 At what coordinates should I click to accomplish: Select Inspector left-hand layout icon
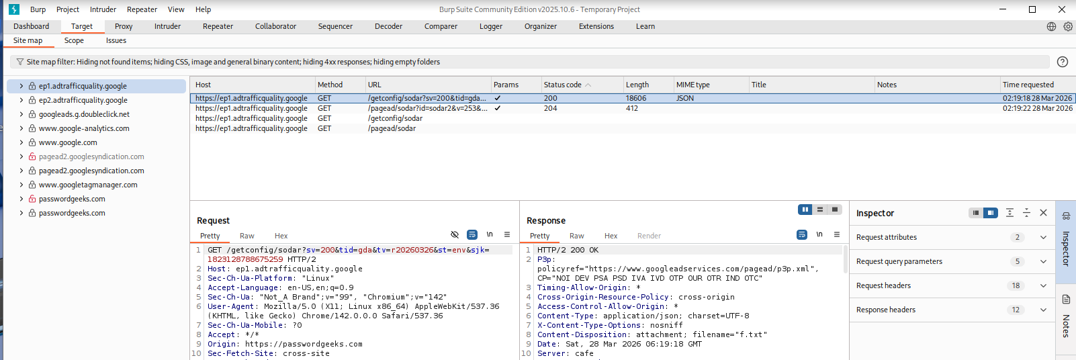click(x=976, y=213)
